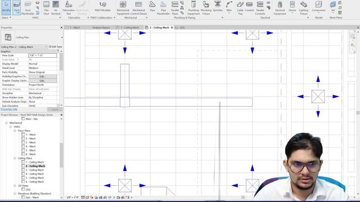Close the 2 - Ceiling Mech tab
The image size is (360, 202).
coord(172,27)
